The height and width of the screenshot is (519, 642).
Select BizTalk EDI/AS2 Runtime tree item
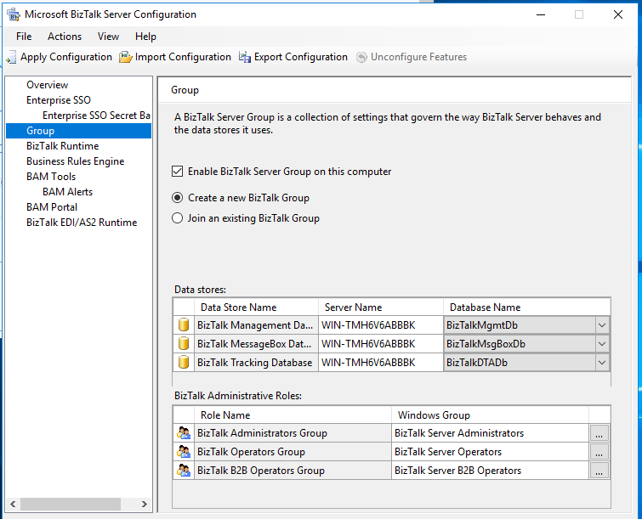82,223
